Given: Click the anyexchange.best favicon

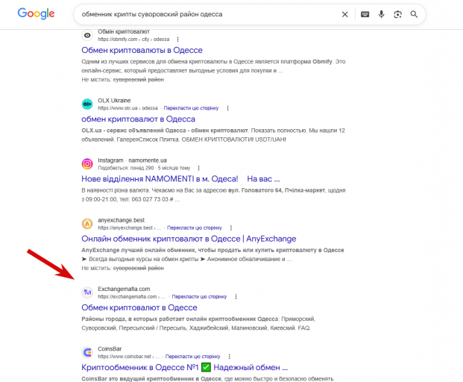Looking at the screenshot, I should pos(87,224).
